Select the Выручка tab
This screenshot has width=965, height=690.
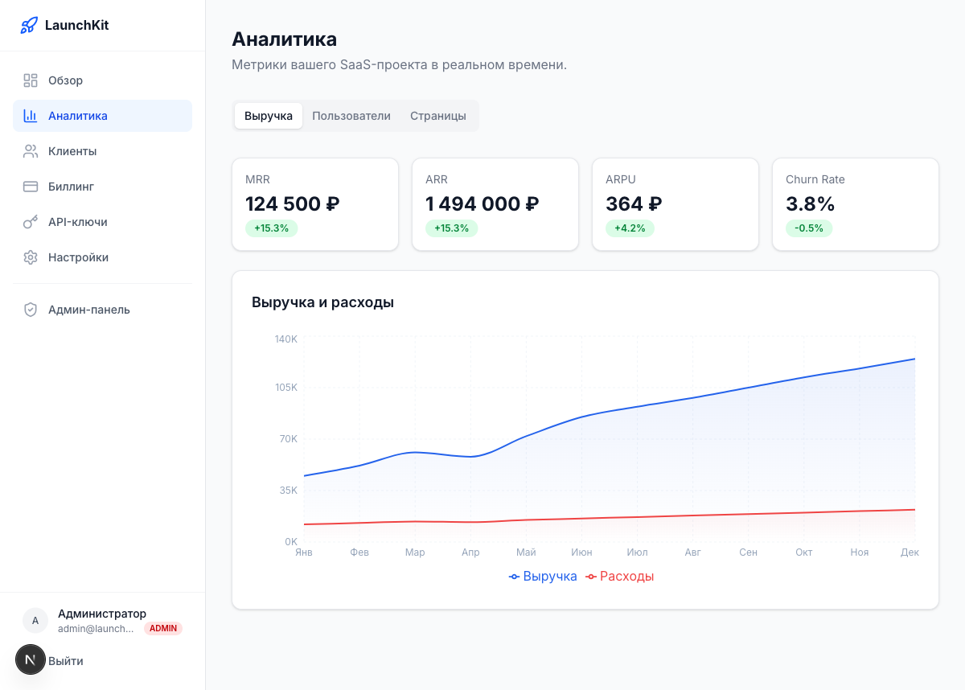pyautogui.click(x=269, y=116)
